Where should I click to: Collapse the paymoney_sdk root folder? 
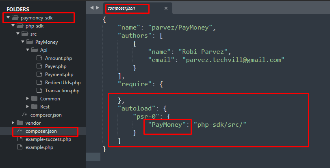(8, 18)
